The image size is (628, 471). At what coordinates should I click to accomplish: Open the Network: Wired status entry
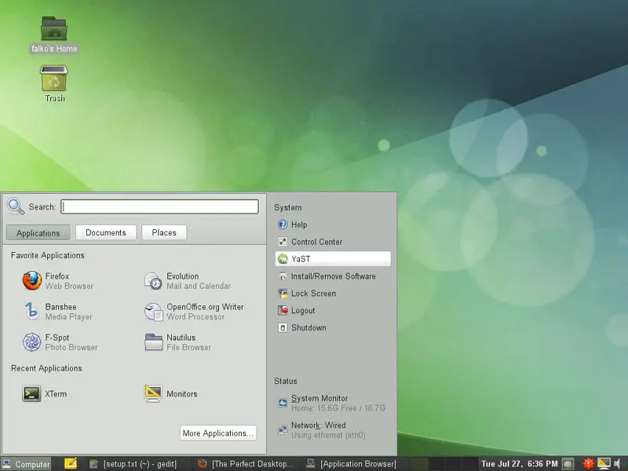(x=322, y=430)
